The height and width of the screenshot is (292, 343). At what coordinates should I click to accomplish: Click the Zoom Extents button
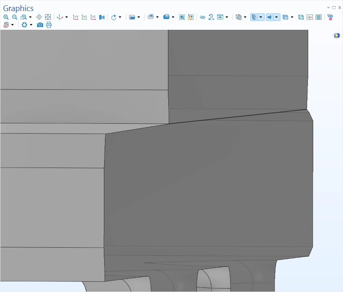coord(48,17)
